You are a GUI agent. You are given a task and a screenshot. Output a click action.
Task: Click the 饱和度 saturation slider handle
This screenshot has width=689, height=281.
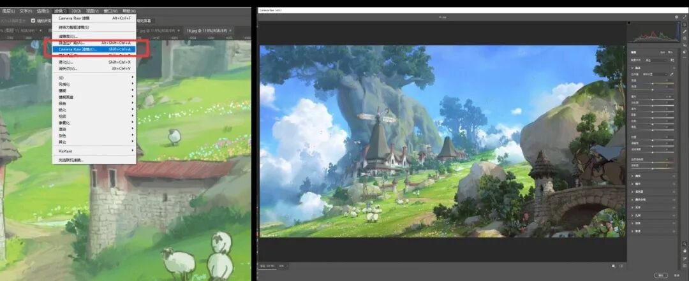653,169
